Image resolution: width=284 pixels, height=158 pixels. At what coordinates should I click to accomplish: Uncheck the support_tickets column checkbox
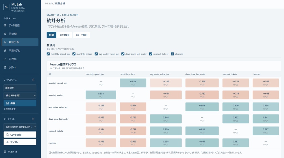click(151, 54)
